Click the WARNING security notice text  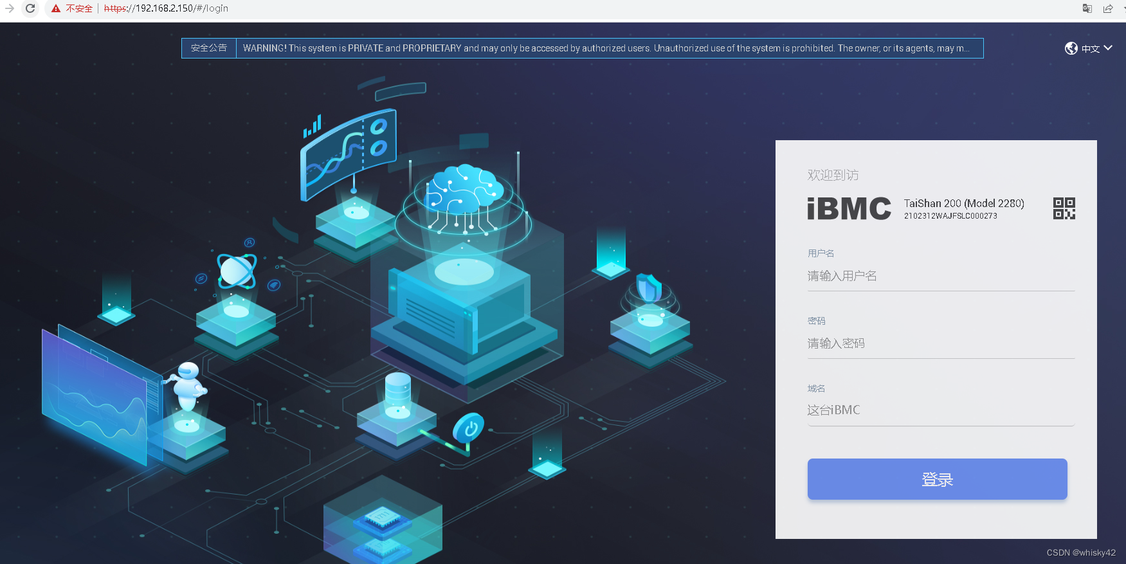tap(606, 48)
